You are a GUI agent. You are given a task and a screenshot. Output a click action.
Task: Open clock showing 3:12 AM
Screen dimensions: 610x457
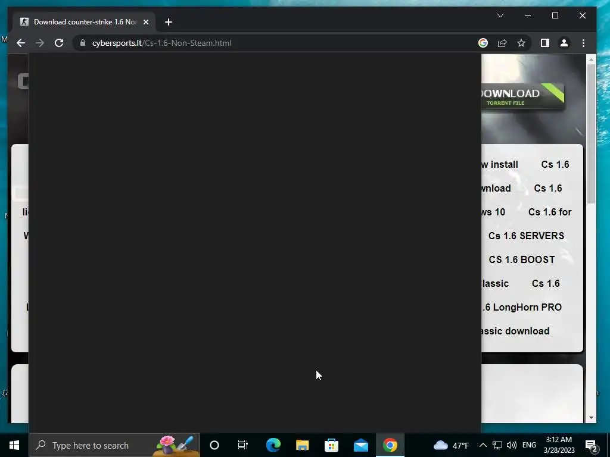pyautogui.click(x=559, y=445)
